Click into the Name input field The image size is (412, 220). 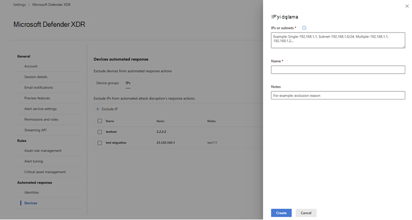(338, 70)
